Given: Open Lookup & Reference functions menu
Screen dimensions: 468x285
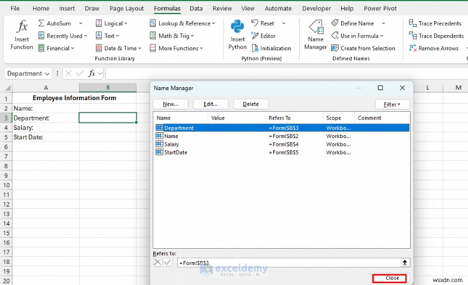Looking at the screenshot, I should click(182, 23).
